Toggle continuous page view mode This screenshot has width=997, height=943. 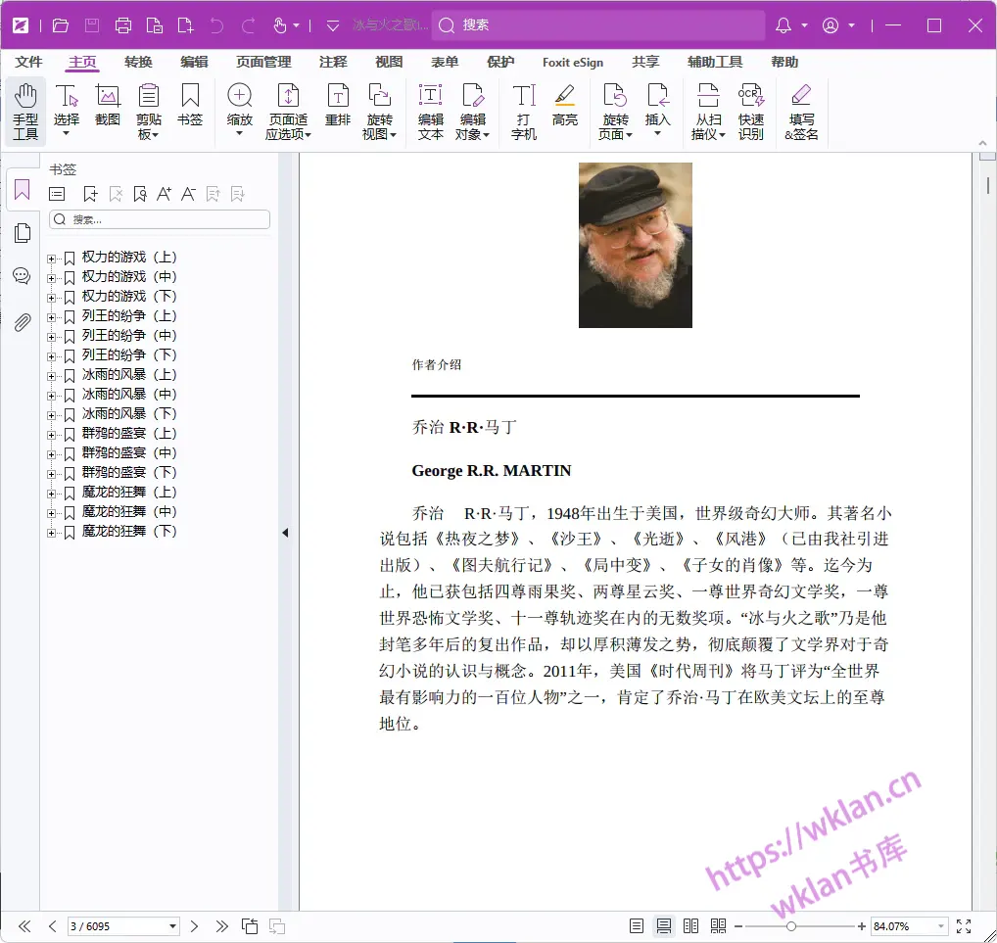pos(663,926)
